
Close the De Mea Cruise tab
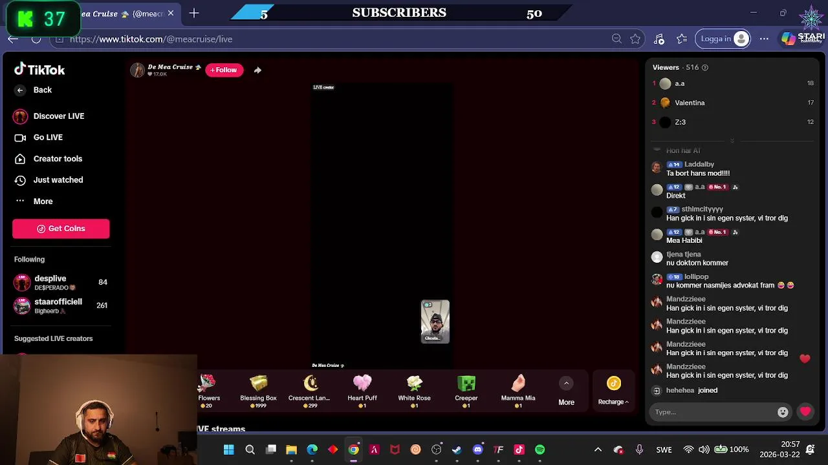[171, 13]
